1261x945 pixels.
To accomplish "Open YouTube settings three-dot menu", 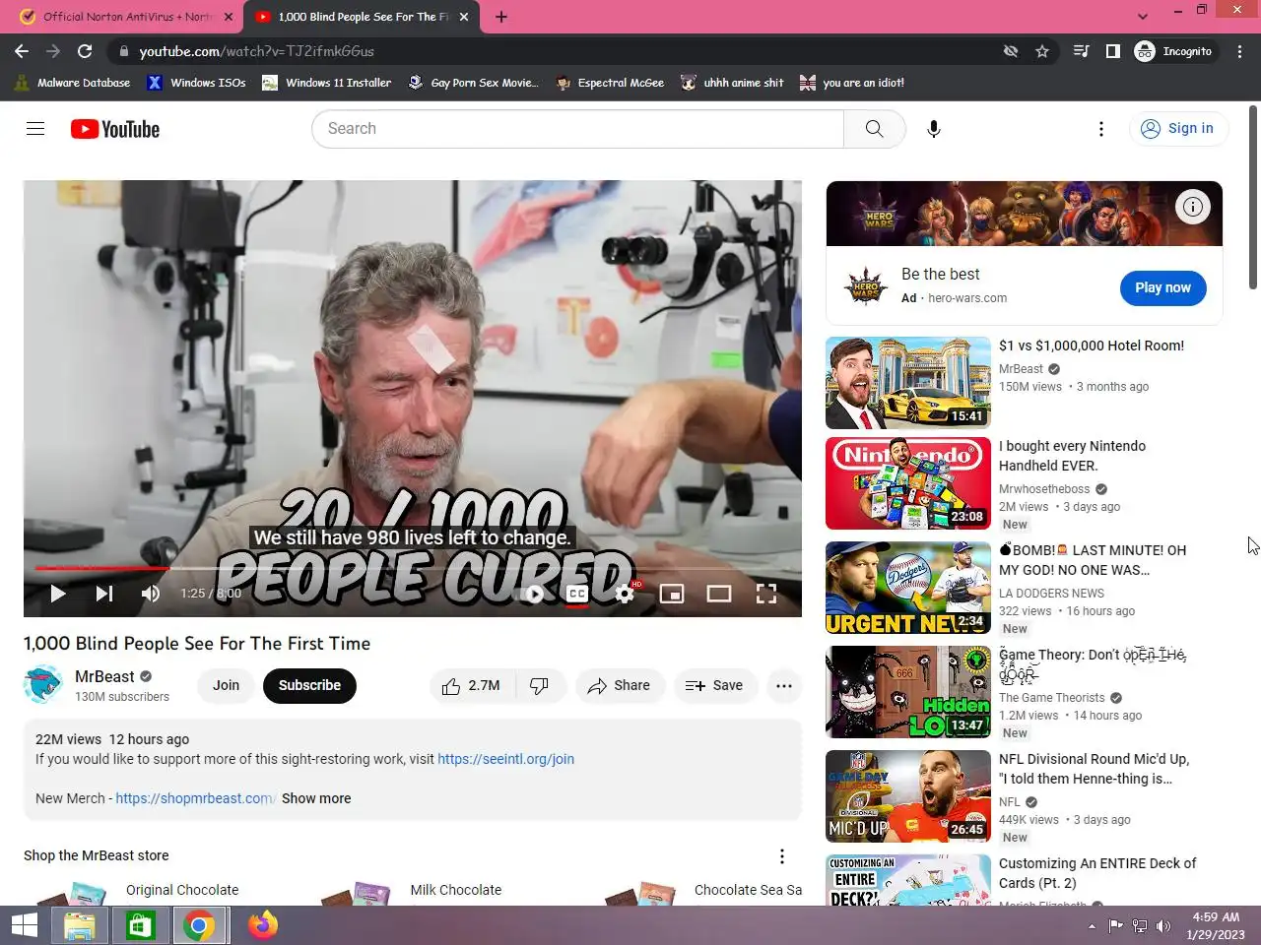I will pyautogui.click(x=1101, y=129).
